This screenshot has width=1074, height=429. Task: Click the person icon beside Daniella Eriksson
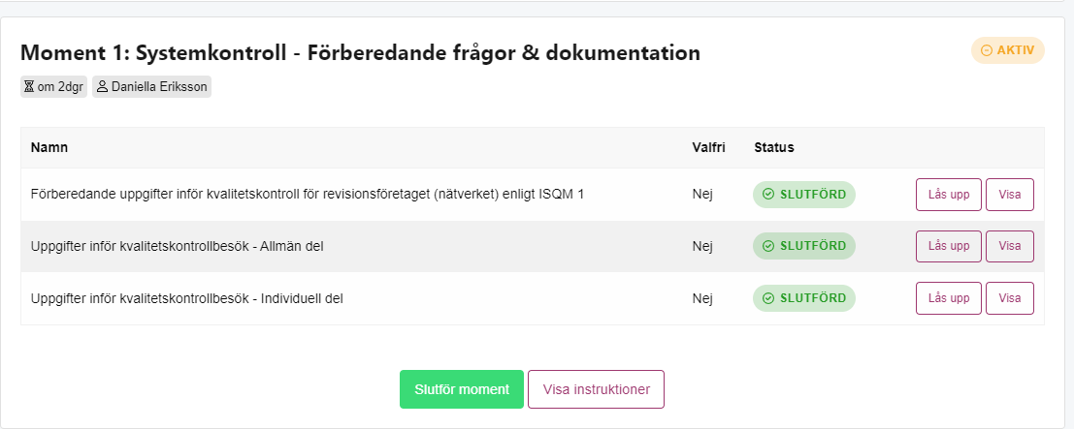click(x=103, y=87)
